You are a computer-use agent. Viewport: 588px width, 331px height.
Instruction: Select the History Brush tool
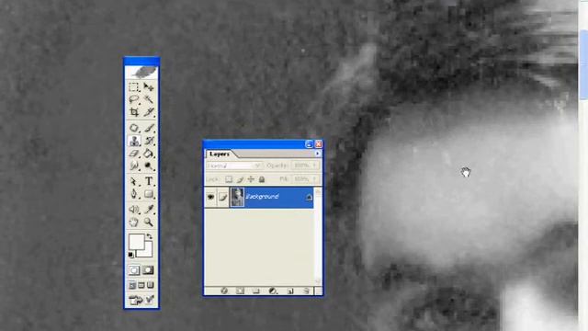point(149,141)
